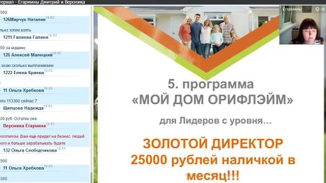Select chat sender '1222 Елена Краева'
326x183 pixels.
coord(23,73)
